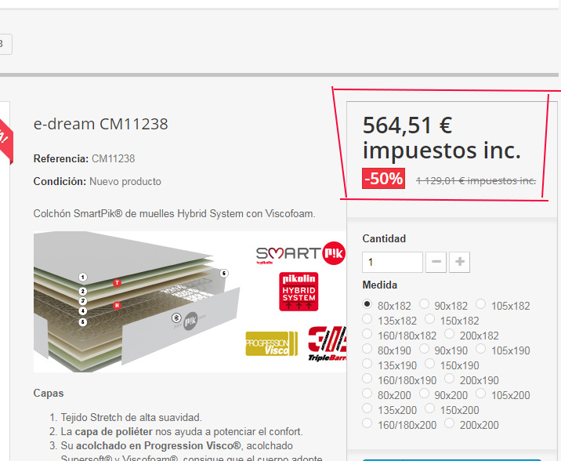The height and width of the screenshot is (461, 561).
Task: Click the Cantidad quantity input field
Action: click(393, 262)
